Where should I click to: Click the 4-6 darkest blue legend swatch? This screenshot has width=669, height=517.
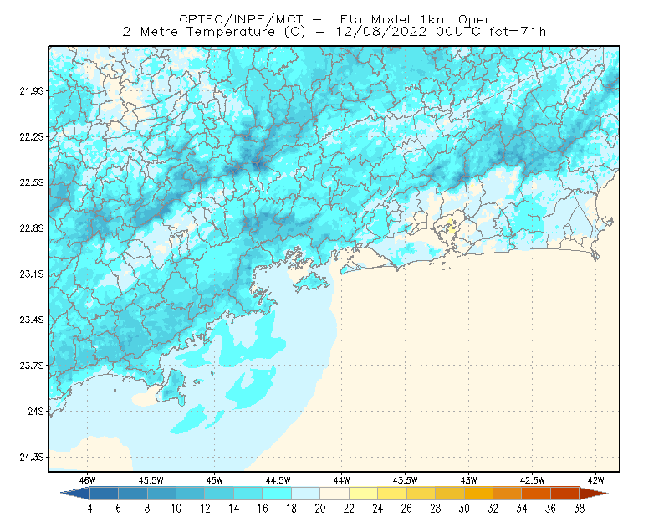click(104, 494)
